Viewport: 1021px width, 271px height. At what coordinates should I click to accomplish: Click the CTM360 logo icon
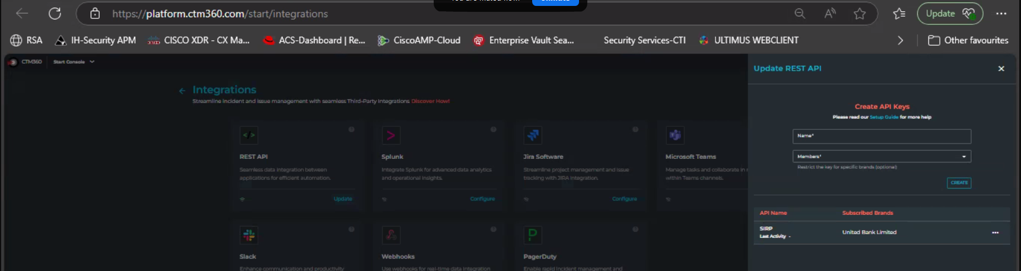pyautogui.click(x=12, y=62)
